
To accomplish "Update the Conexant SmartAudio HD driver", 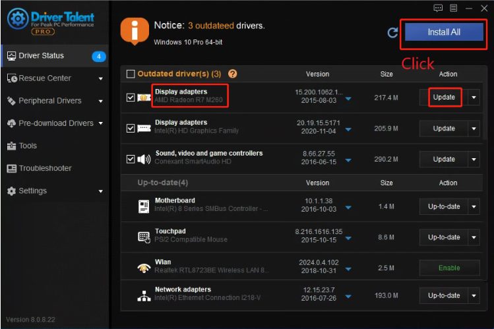I will (x=444, y=160).
